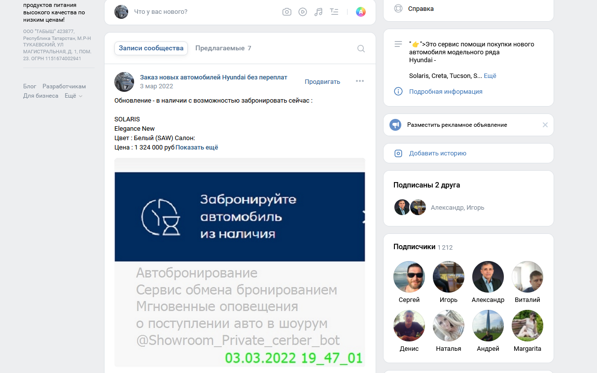Image resolution: width=597 pixels, height=373 pixels.
Task: Open subscriber Наталья's profile avatar
Action: pos(449,326)
